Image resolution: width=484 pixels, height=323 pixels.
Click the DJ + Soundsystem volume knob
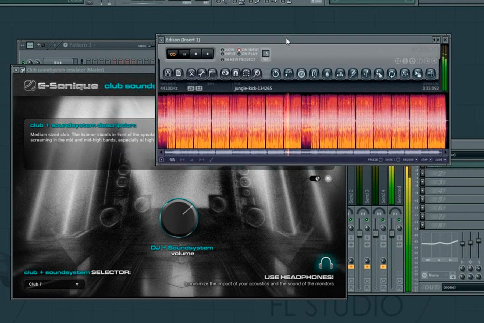(179, 218)
